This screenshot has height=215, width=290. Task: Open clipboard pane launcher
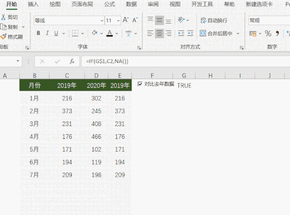click(27, 48)
